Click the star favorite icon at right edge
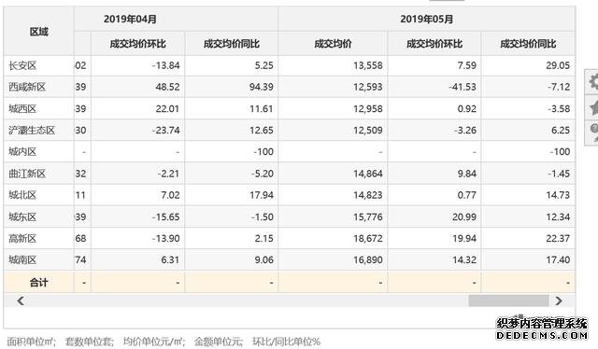This screenshot has width=598, height=349. 593,108
